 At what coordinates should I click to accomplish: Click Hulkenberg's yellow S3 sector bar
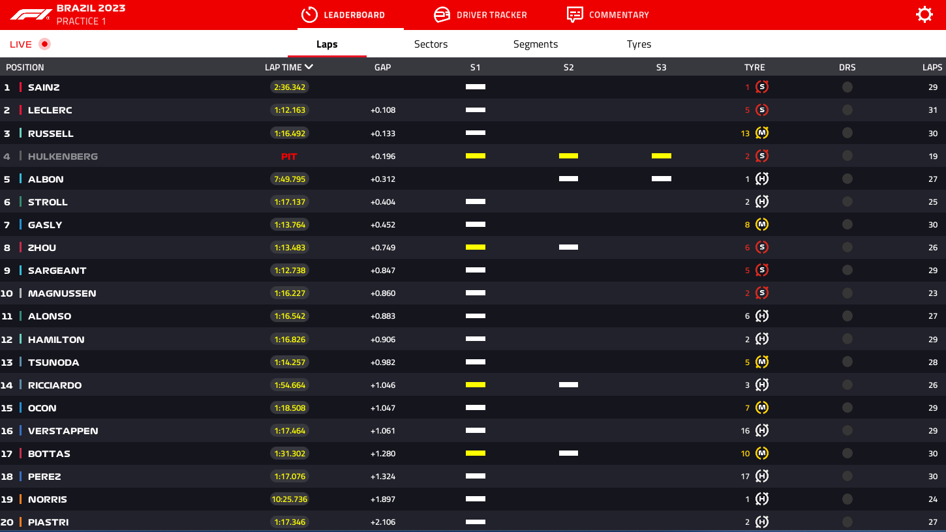pos(661,156)
